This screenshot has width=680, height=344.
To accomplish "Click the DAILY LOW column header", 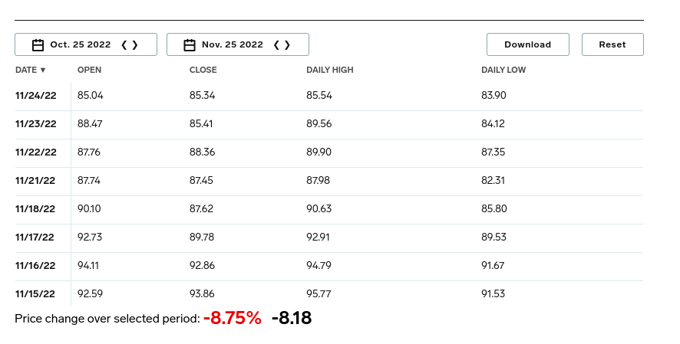I will [503, 70].
